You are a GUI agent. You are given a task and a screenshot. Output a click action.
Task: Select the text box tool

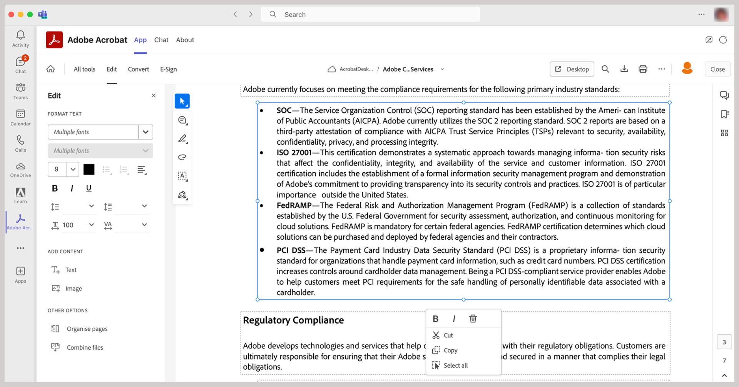(182, 176)
